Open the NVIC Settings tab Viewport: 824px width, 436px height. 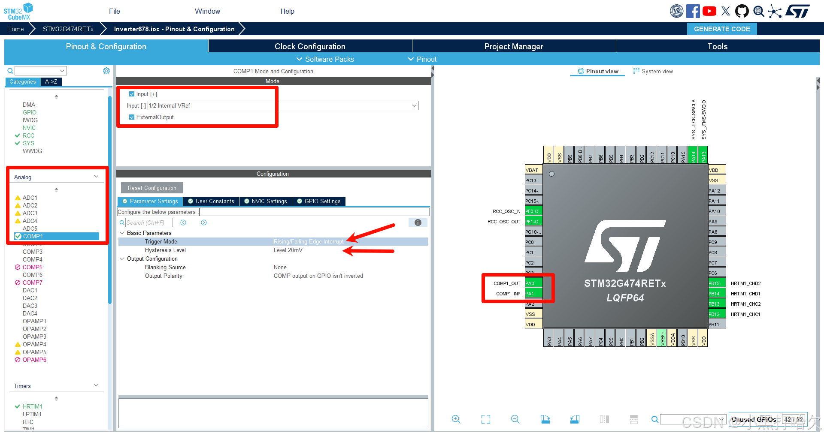(x=265, y=201)
